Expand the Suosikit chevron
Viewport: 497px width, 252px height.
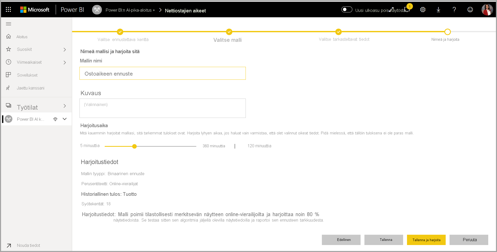point(65,50)
